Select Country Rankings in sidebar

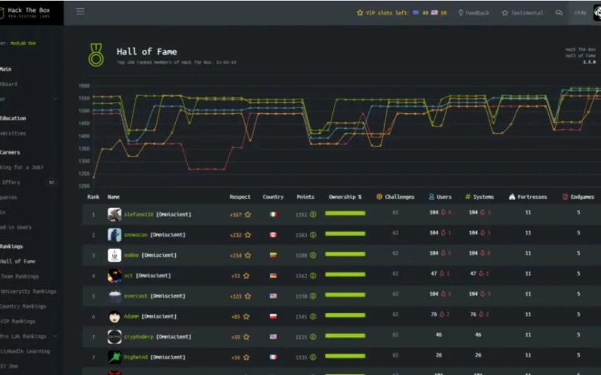coord(23,306)
